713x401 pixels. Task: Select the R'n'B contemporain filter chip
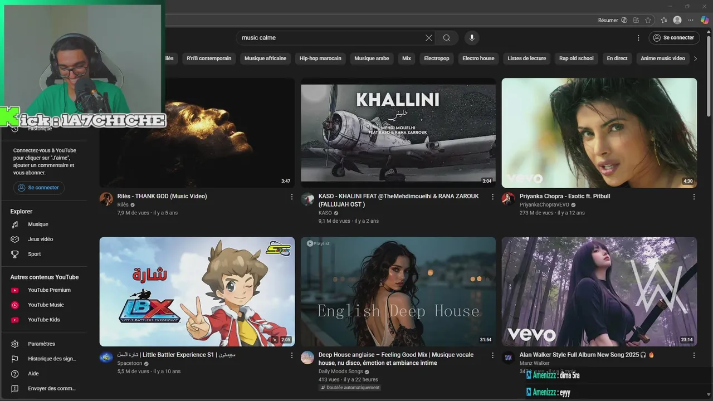(209, 58)
